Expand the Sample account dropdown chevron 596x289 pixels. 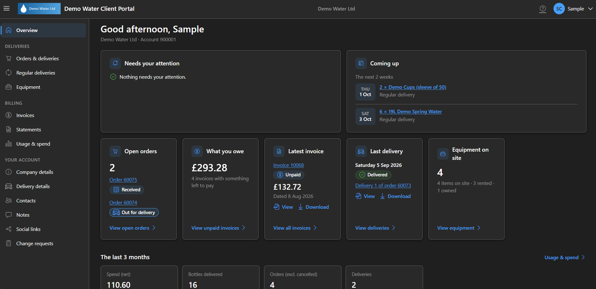(590, 9)
